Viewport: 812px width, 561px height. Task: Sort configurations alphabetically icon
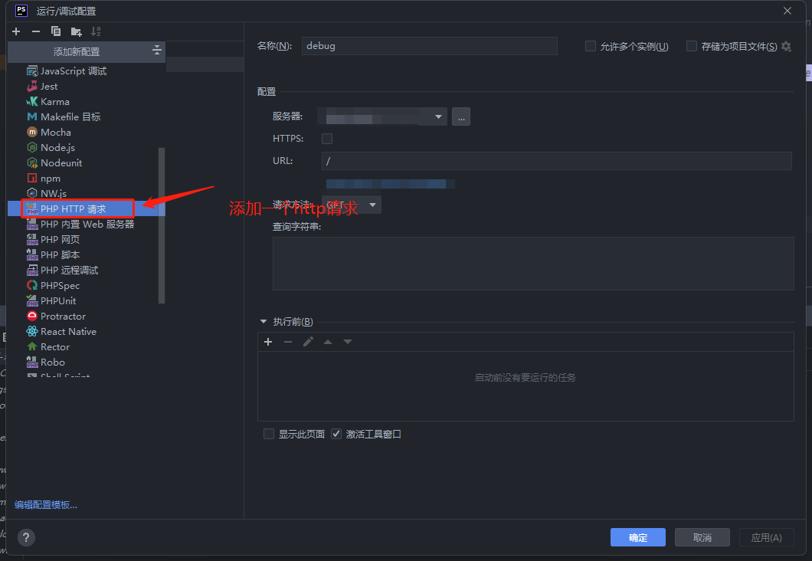click(x=96, y=31)
